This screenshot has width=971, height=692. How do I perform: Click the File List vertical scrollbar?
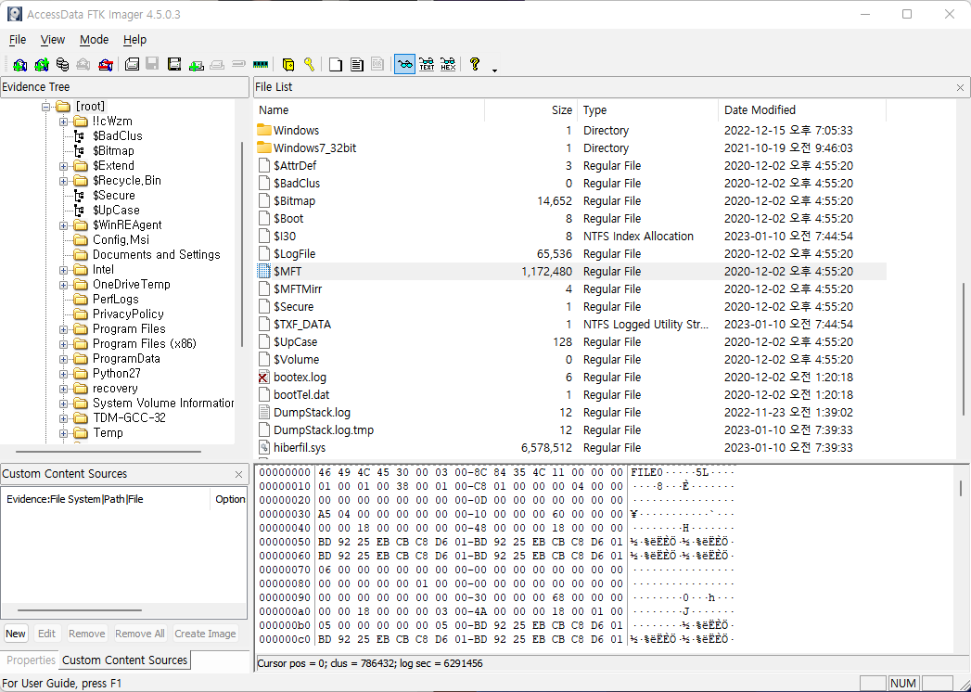tap(963, 350)
